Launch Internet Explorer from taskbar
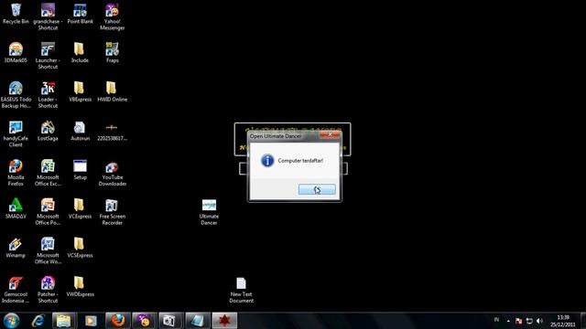Viewport: 586px width, 329px height. coord(38,321)
